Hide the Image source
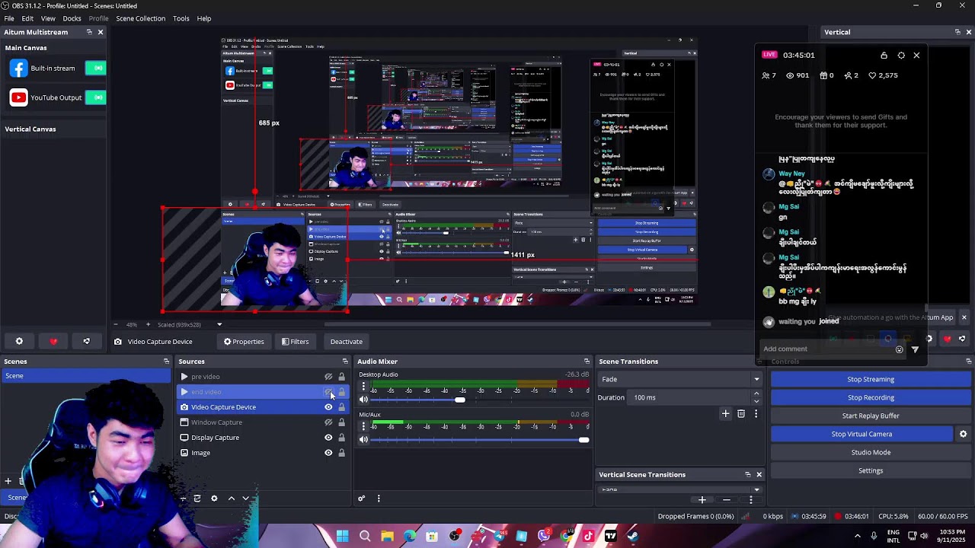 point(328,453)
